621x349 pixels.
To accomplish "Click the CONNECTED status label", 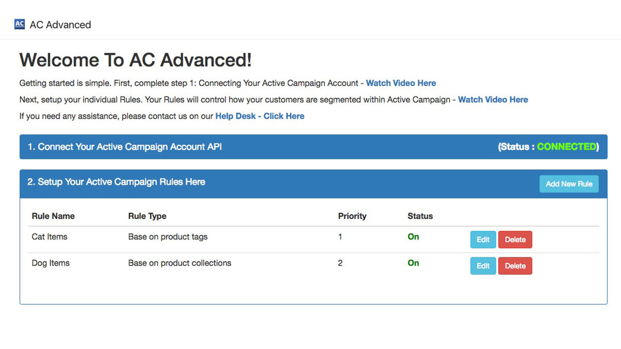I will [x=567, y=146].
